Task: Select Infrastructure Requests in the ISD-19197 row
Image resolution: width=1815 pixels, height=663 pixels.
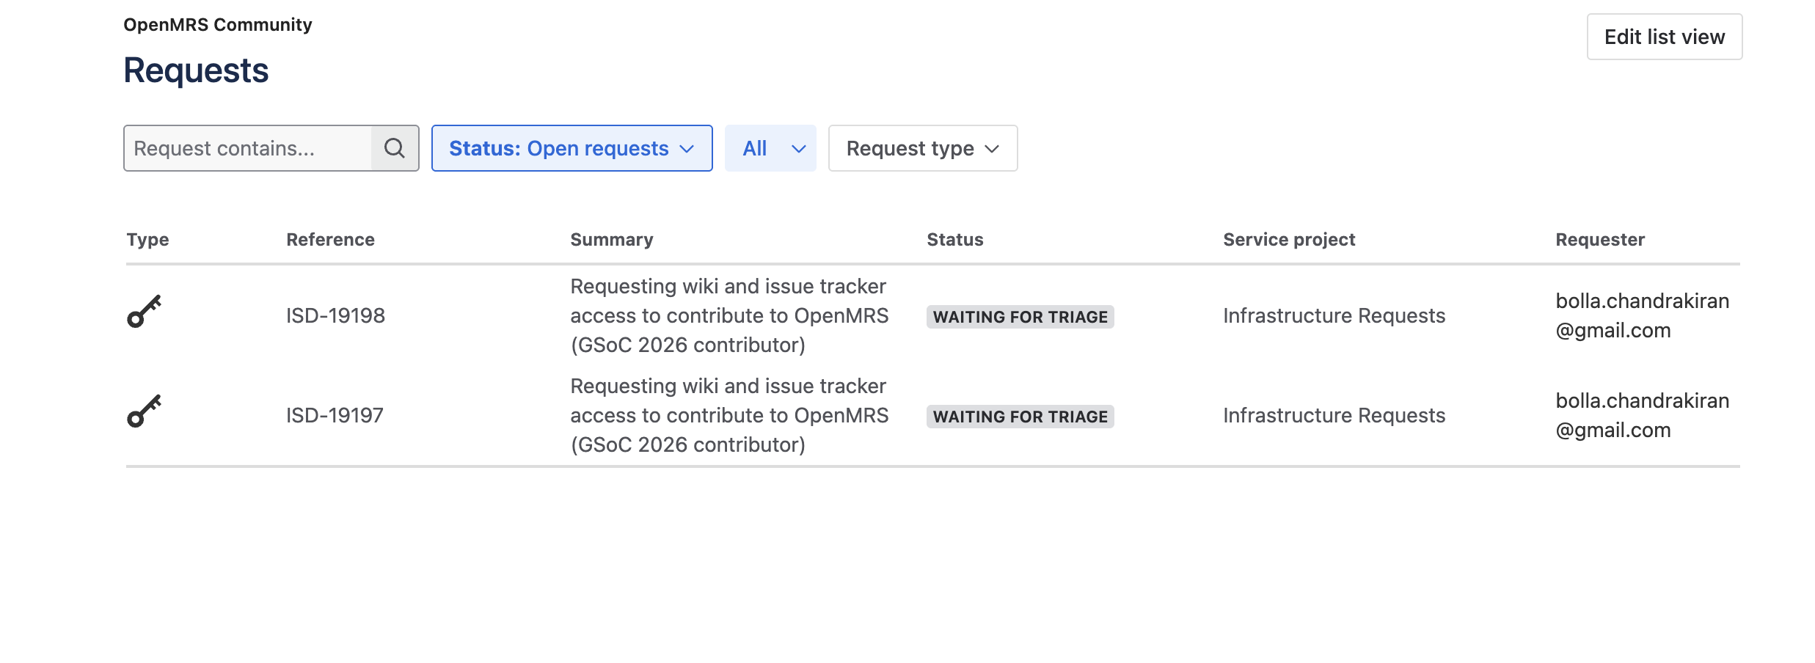Action: coord(1334,415)
